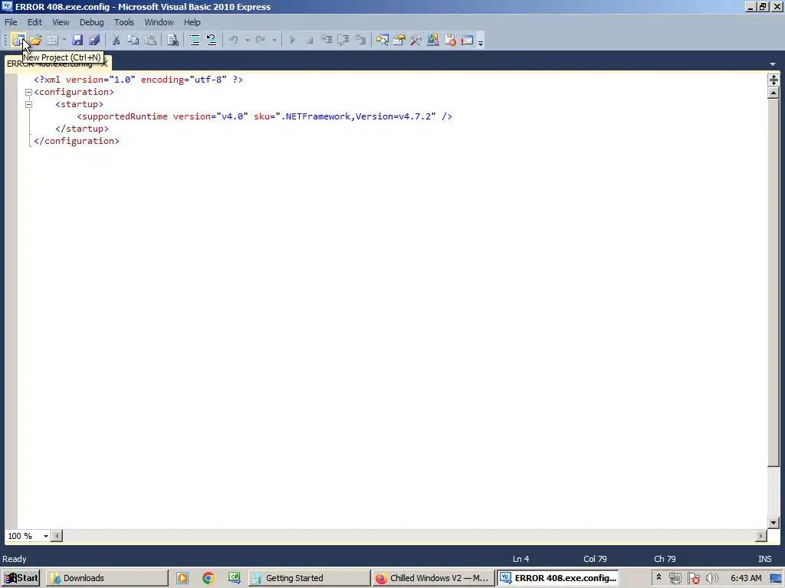Click the Undo arrow icon
Image resolution: width=785 pixels, height=588 pixels.
click(234, 40)
